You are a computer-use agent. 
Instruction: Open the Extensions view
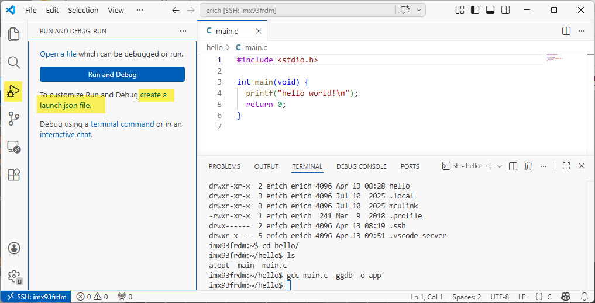coord(13,175)
